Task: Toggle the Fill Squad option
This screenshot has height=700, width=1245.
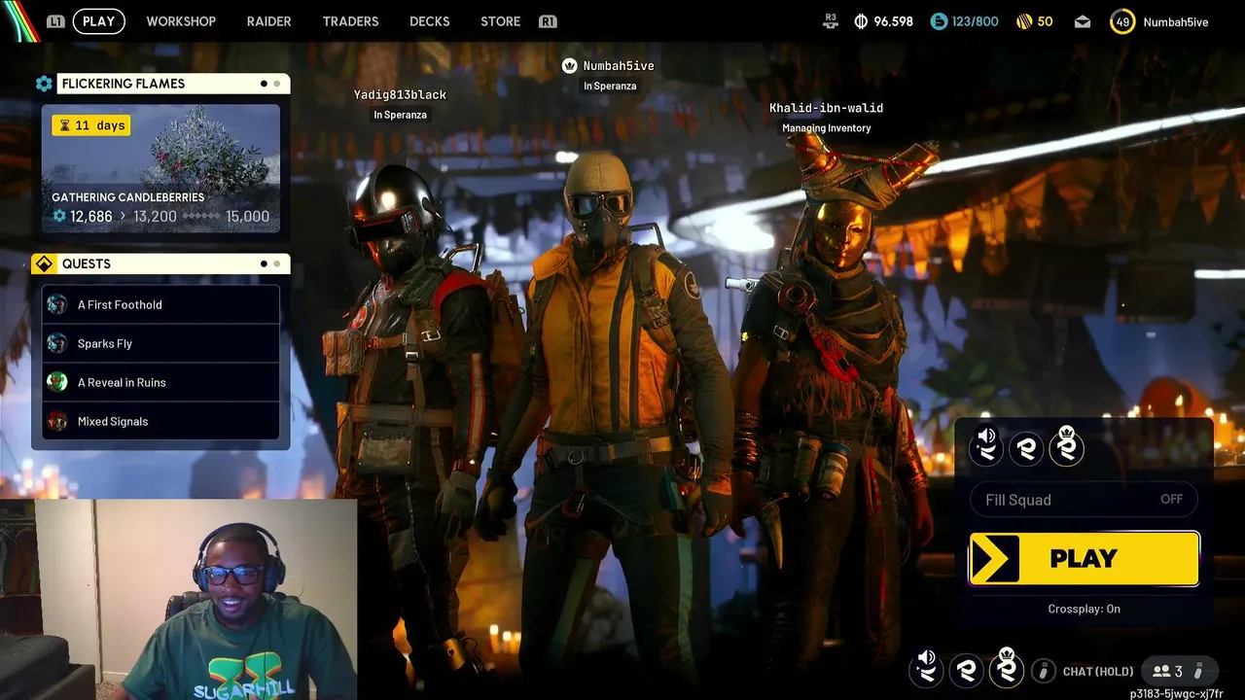Action: [x=1084, y=500]
